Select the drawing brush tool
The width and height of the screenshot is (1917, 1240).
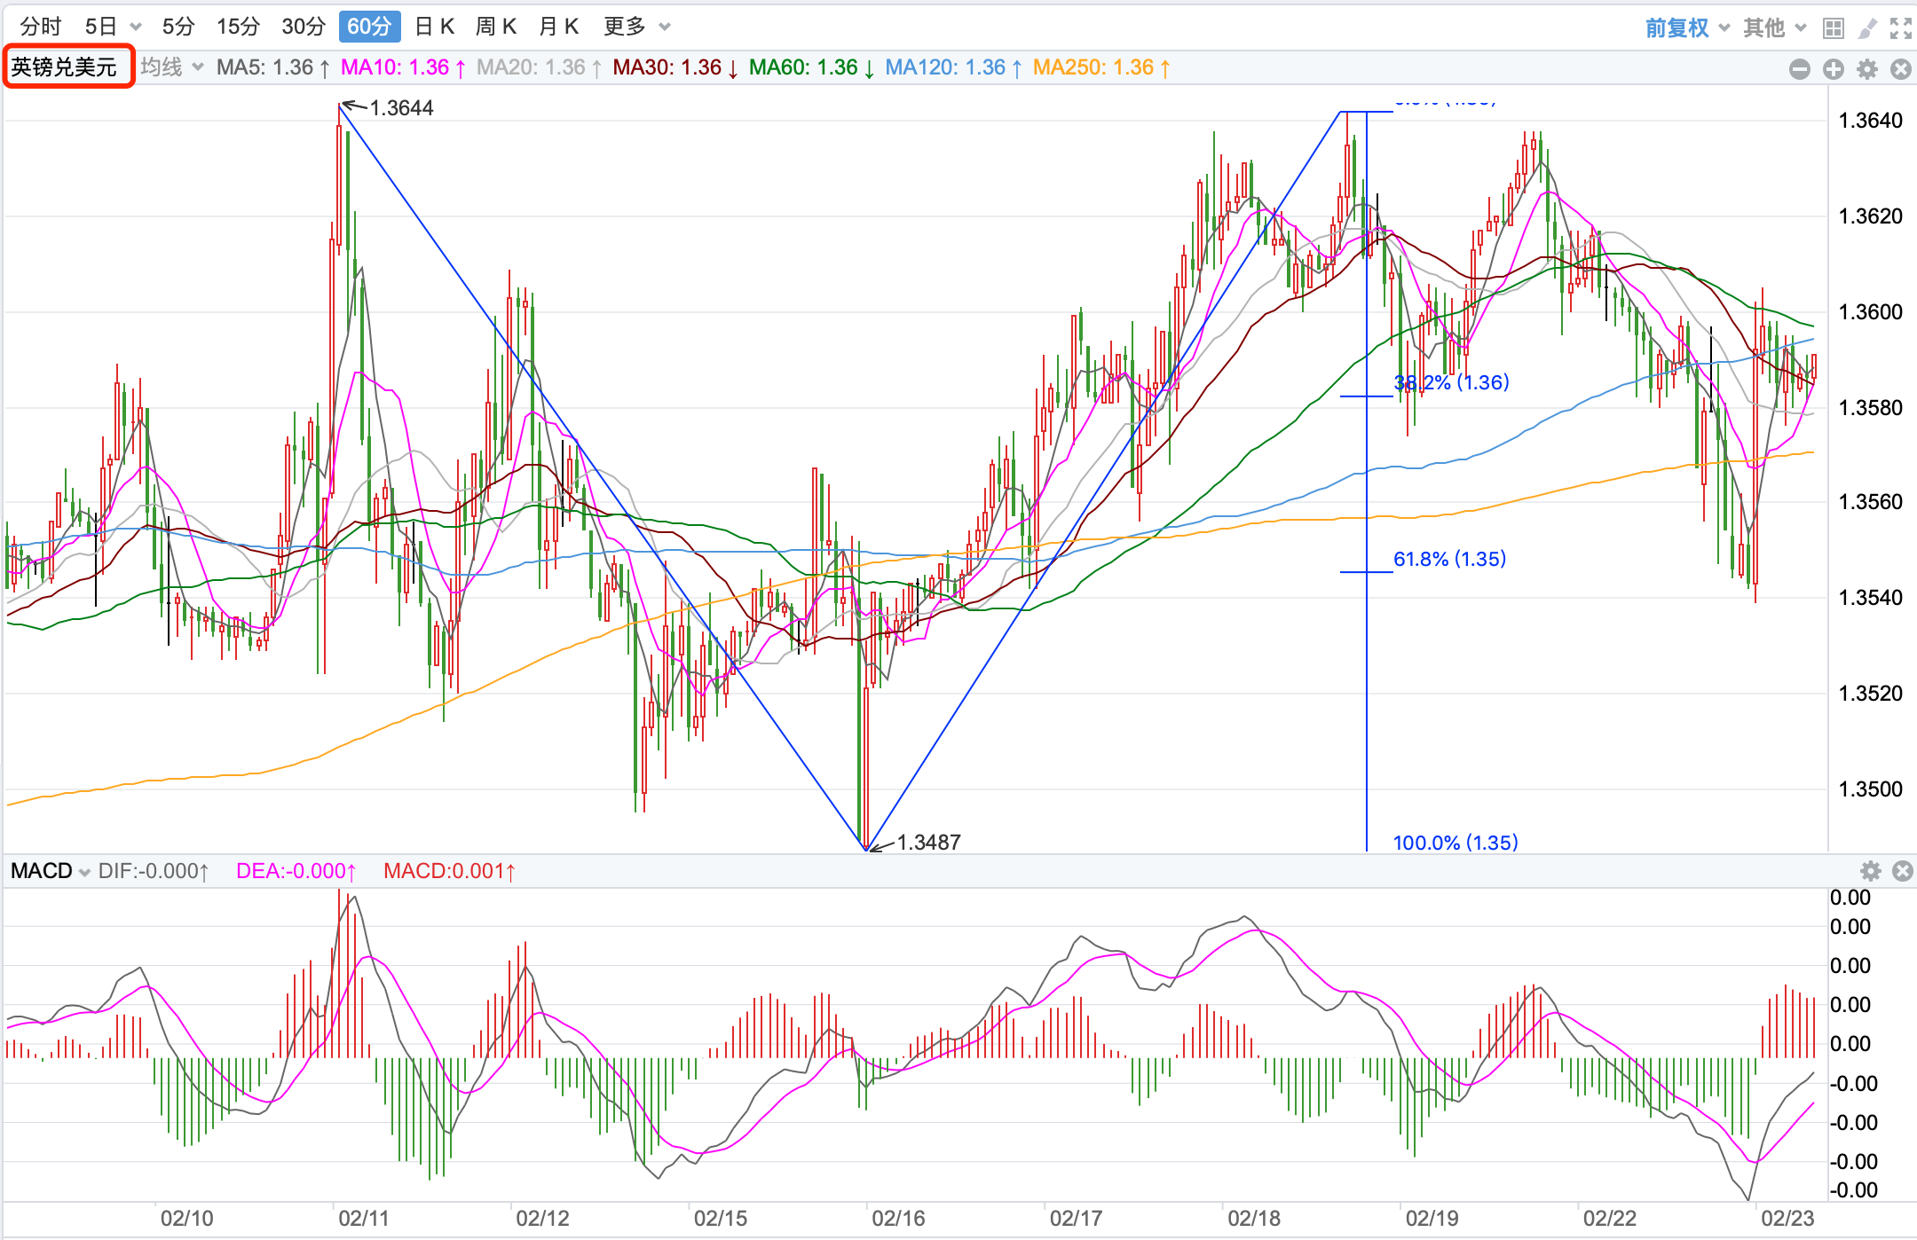(1867, 28)
